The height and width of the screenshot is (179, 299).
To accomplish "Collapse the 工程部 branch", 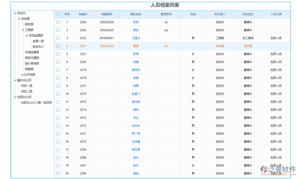I will point(22,30).
